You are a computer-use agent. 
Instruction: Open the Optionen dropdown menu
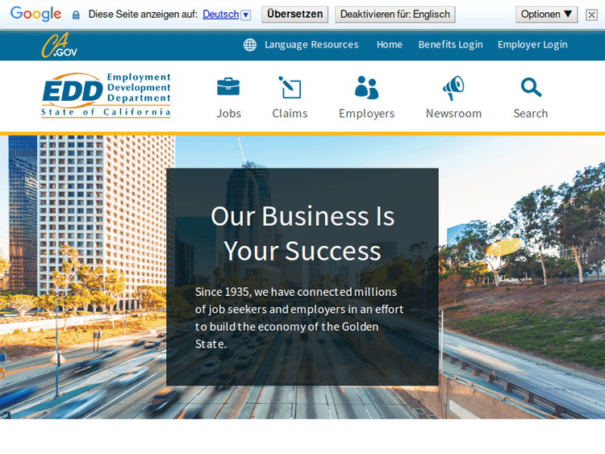tap(547, 15)
